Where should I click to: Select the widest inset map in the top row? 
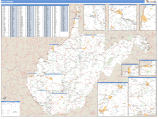coord(123,17)
